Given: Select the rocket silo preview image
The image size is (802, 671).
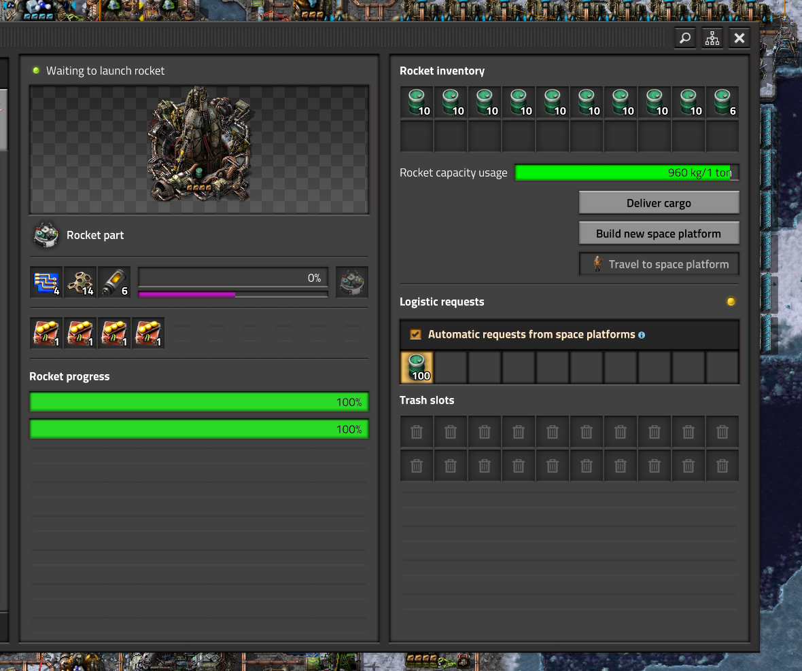Looking at the screenshot, I should click(199, 149).
